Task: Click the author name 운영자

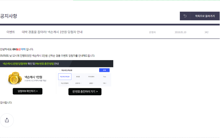Action: pyautogui.click(x=152, y=32)
